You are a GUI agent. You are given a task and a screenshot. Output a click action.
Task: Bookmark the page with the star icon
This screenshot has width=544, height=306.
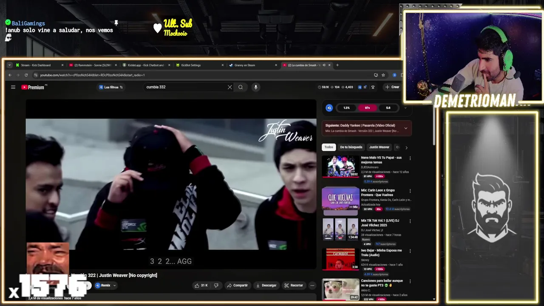tap(383, 75)
